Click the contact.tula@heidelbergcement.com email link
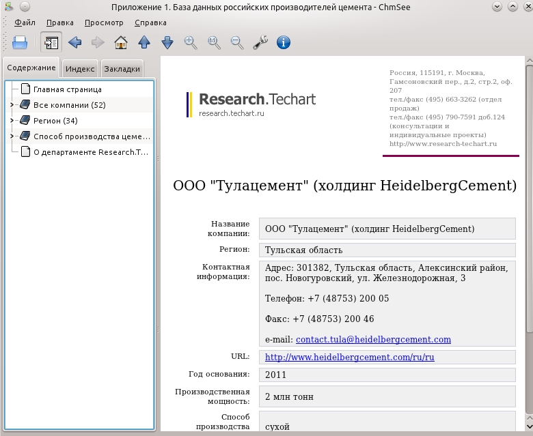533x436 pixels. click(373, 340)
